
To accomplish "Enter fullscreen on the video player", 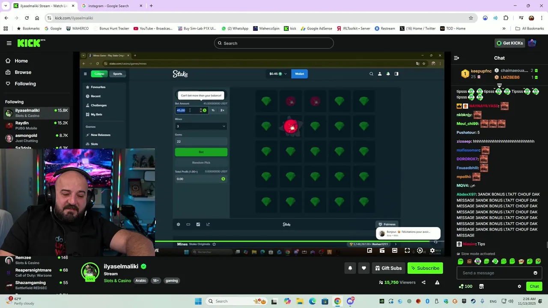I will [x=407, y=251].
